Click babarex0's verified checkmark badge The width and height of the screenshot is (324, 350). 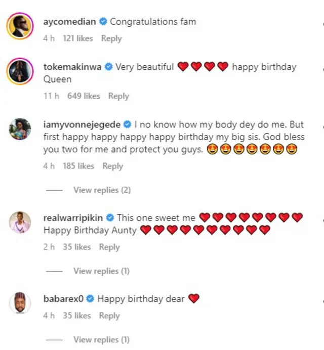tap(91, 299)
